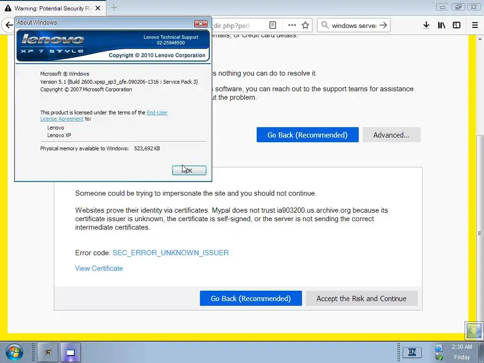Click the EN language indicator
484x363 pixels.
[412, 352]
